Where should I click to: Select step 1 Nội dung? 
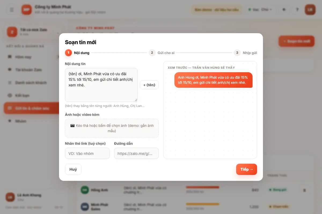(x=77, y=53)
